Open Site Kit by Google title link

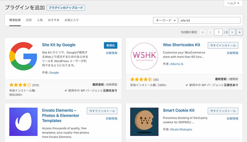(59, 45)
